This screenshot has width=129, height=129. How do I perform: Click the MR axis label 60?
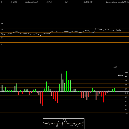[126, 81]
